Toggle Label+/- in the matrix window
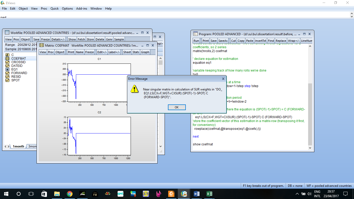354x199 pixels. pyautogui.click(x=114, y=52)
